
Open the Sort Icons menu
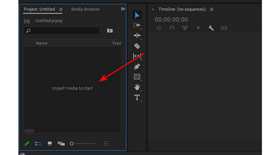(106, 144)
